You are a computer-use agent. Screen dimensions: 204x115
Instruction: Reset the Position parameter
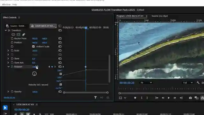coord(60,42)
